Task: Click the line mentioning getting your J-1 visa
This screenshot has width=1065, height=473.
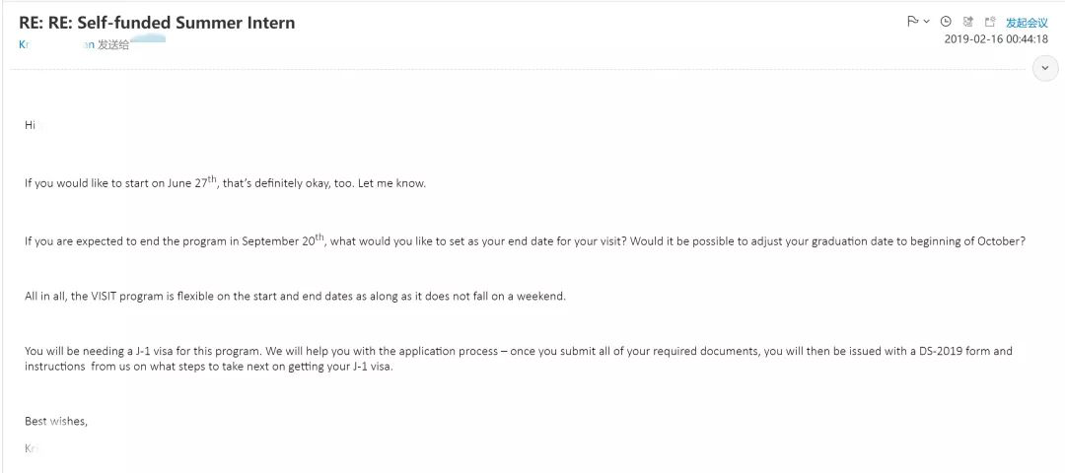Action: (209, 367)
